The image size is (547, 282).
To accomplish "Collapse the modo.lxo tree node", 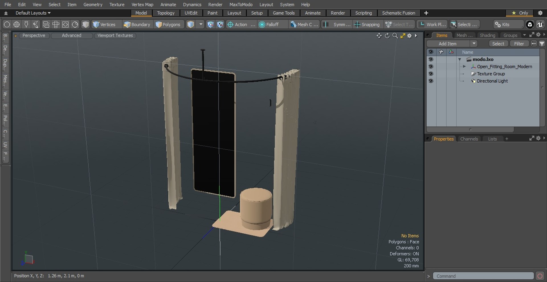I will pos(460,59).
